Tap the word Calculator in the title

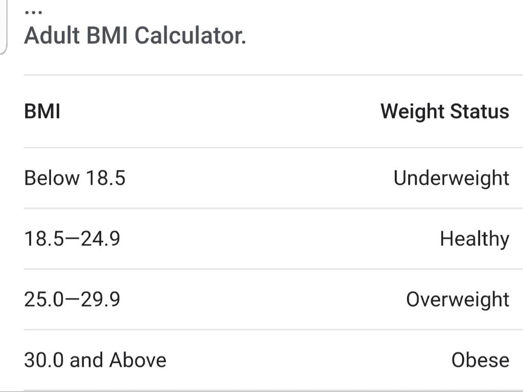tap(190, 35)
